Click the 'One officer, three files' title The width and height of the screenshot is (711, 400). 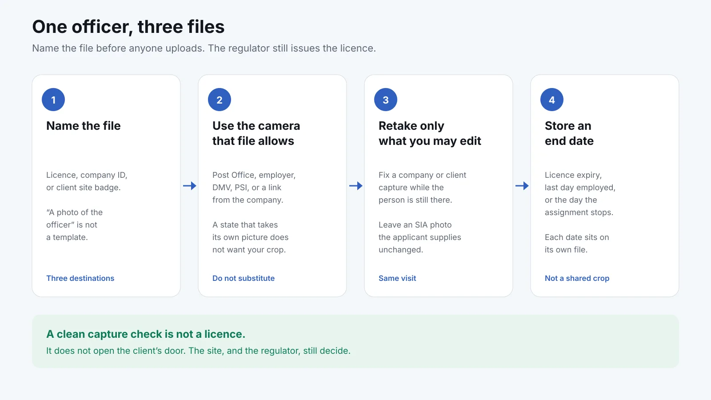pos(128,27)
